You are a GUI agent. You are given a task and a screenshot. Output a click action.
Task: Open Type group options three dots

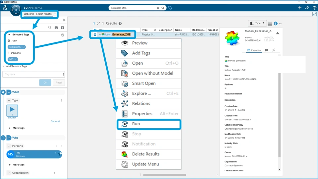pos(62,100)
